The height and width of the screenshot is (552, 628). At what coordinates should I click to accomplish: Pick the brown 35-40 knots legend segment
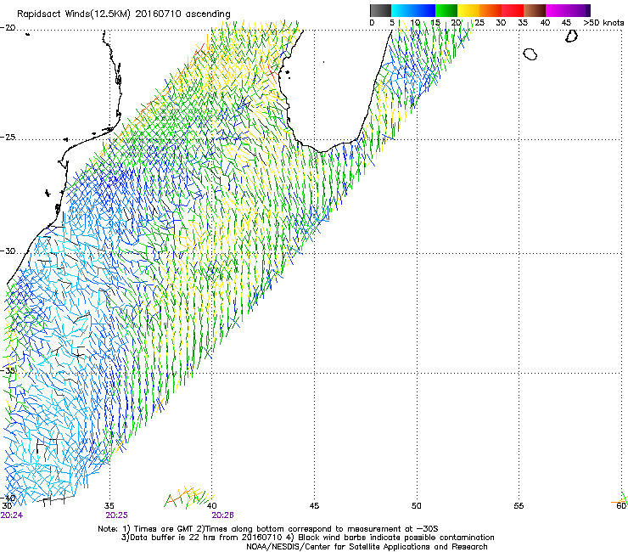535,10
